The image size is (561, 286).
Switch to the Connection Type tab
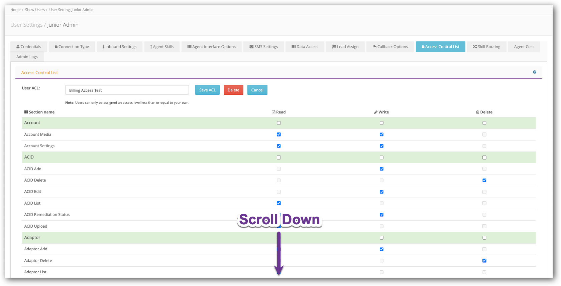click(x=72, y=47)
